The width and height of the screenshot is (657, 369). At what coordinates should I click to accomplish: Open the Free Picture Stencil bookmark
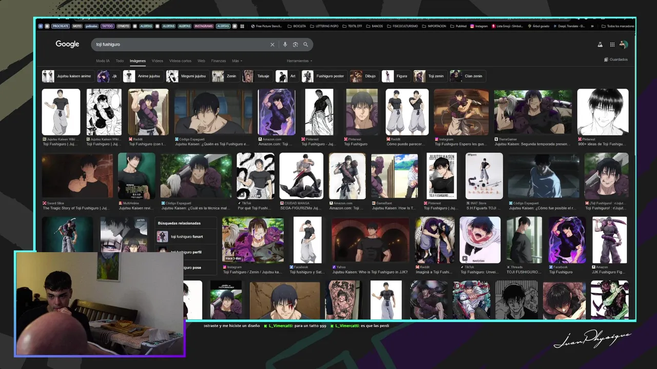tap(267, 26)
